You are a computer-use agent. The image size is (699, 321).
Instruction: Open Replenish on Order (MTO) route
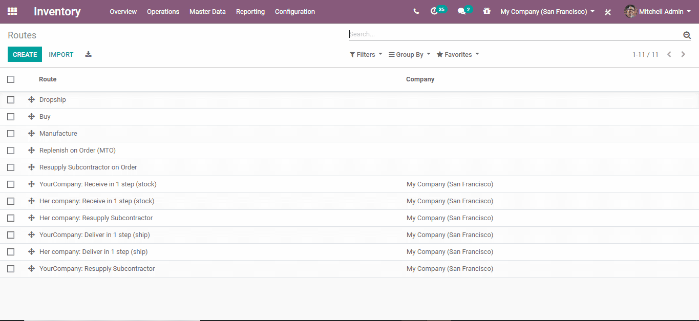[77, 151]
